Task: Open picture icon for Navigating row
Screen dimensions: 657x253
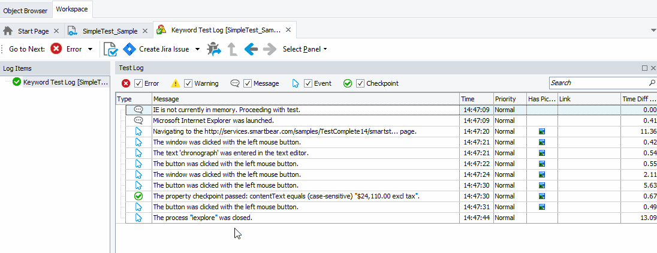Action: tap(542, 131)
